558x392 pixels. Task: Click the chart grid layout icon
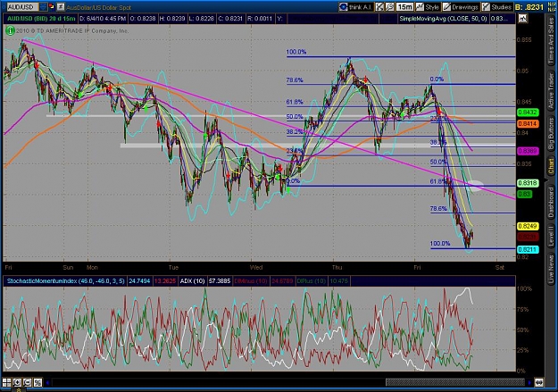click(x=7, y=382)
